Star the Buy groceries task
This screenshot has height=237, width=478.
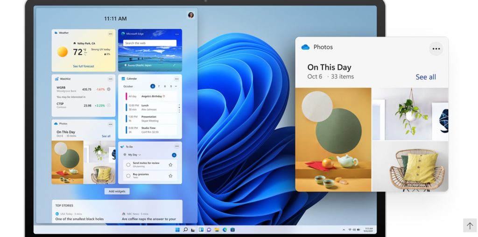pos(170,176)
